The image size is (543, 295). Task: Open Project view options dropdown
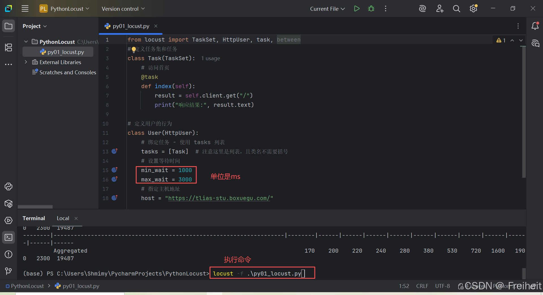click(x=35, y=26)
